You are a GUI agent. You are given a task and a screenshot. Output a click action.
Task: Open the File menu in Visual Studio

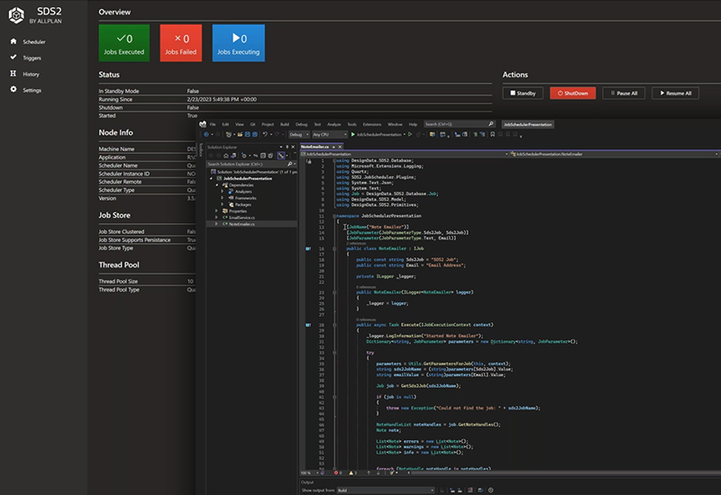pyautogui.click(x=213, y=124)
